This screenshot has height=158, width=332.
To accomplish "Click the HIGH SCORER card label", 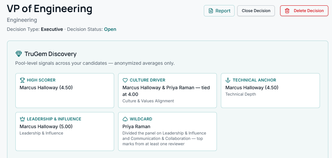I will pyautogui.click(x=41, y=80).
